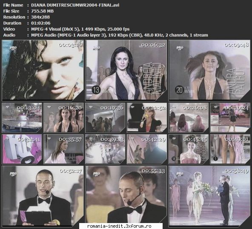Screen dimensions: 252x229
Task: Click the thumbnail timestamped 00:13:04
Action: click(22, 117)
